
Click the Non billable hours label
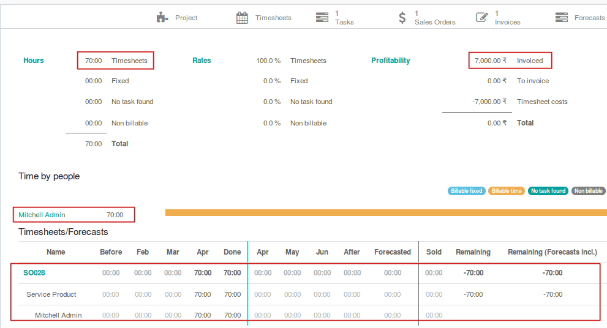point(130,123)
